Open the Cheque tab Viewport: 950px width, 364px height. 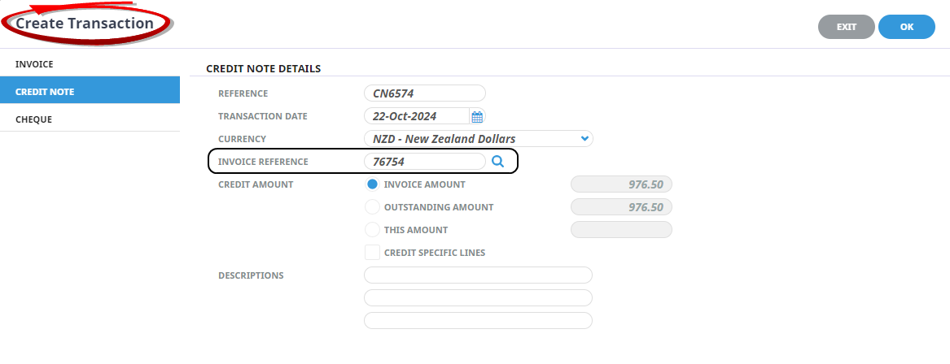90,119
